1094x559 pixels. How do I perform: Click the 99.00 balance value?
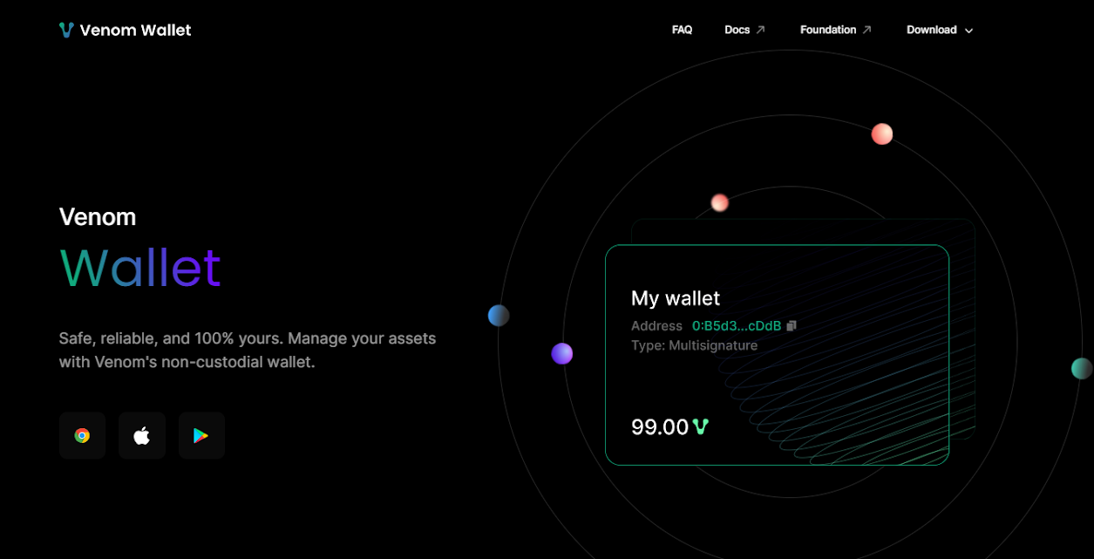click(x=660, y=426)
